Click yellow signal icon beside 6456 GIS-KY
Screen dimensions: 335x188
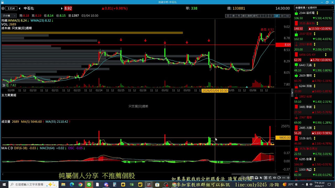pos(326,55)
